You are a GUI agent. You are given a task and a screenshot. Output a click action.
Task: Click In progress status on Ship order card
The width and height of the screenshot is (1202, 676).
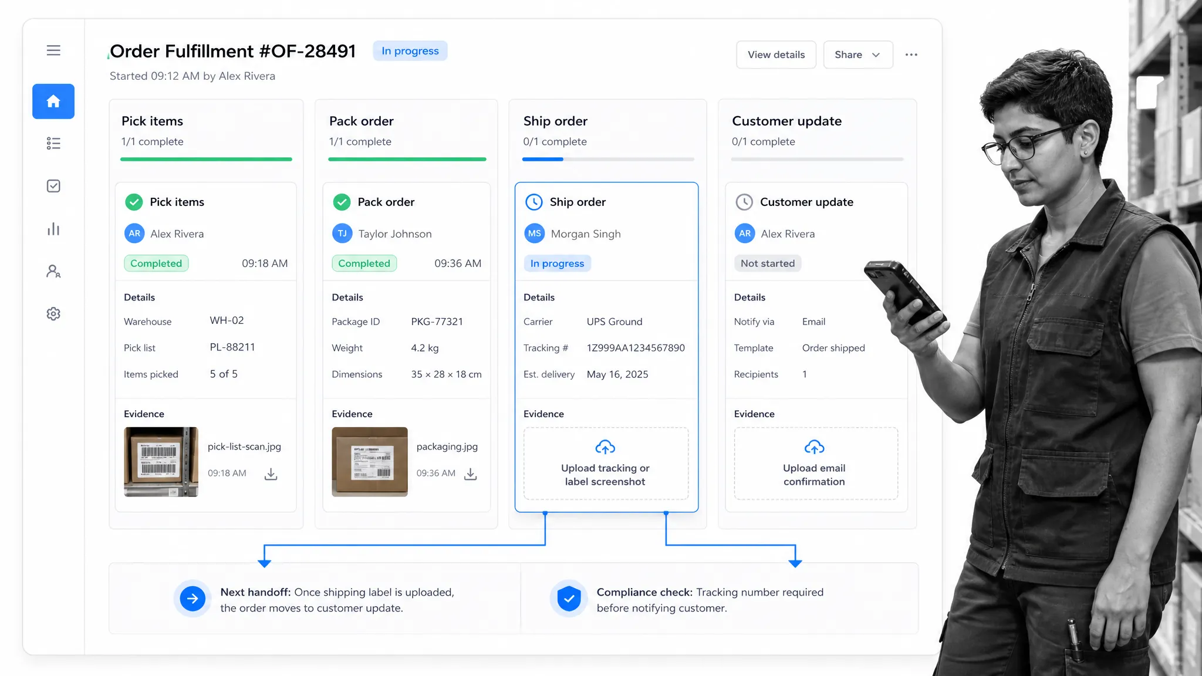click(557, 263)
